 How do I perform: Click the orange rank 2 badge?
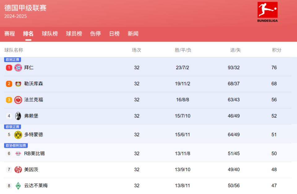tap(9, 84)
